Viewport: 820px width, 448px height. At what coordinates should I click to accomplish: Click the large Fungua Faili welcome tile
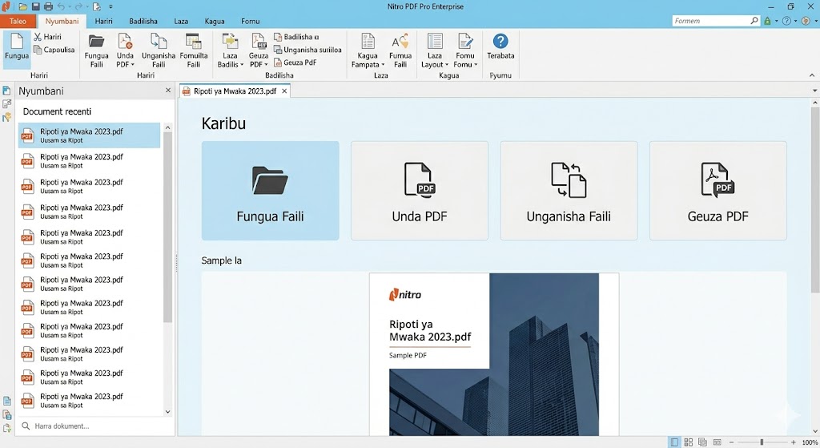[x=271, y=191]
